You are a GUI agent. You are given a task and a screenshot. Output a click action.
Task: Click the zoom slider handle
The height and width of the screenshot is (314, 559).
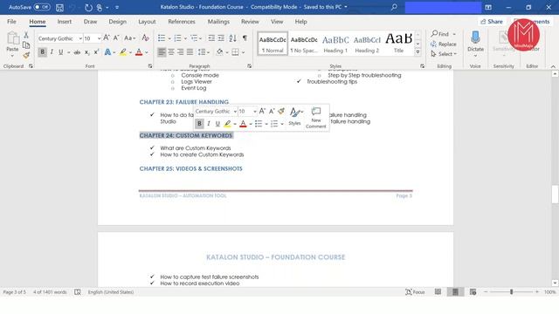pyautogui.click(x=511, y=292)
